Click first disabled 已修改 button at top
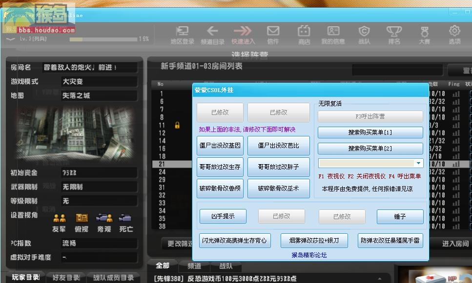Image resolution: width=472 pixels, height=283 pixels. tap(220, 113)
